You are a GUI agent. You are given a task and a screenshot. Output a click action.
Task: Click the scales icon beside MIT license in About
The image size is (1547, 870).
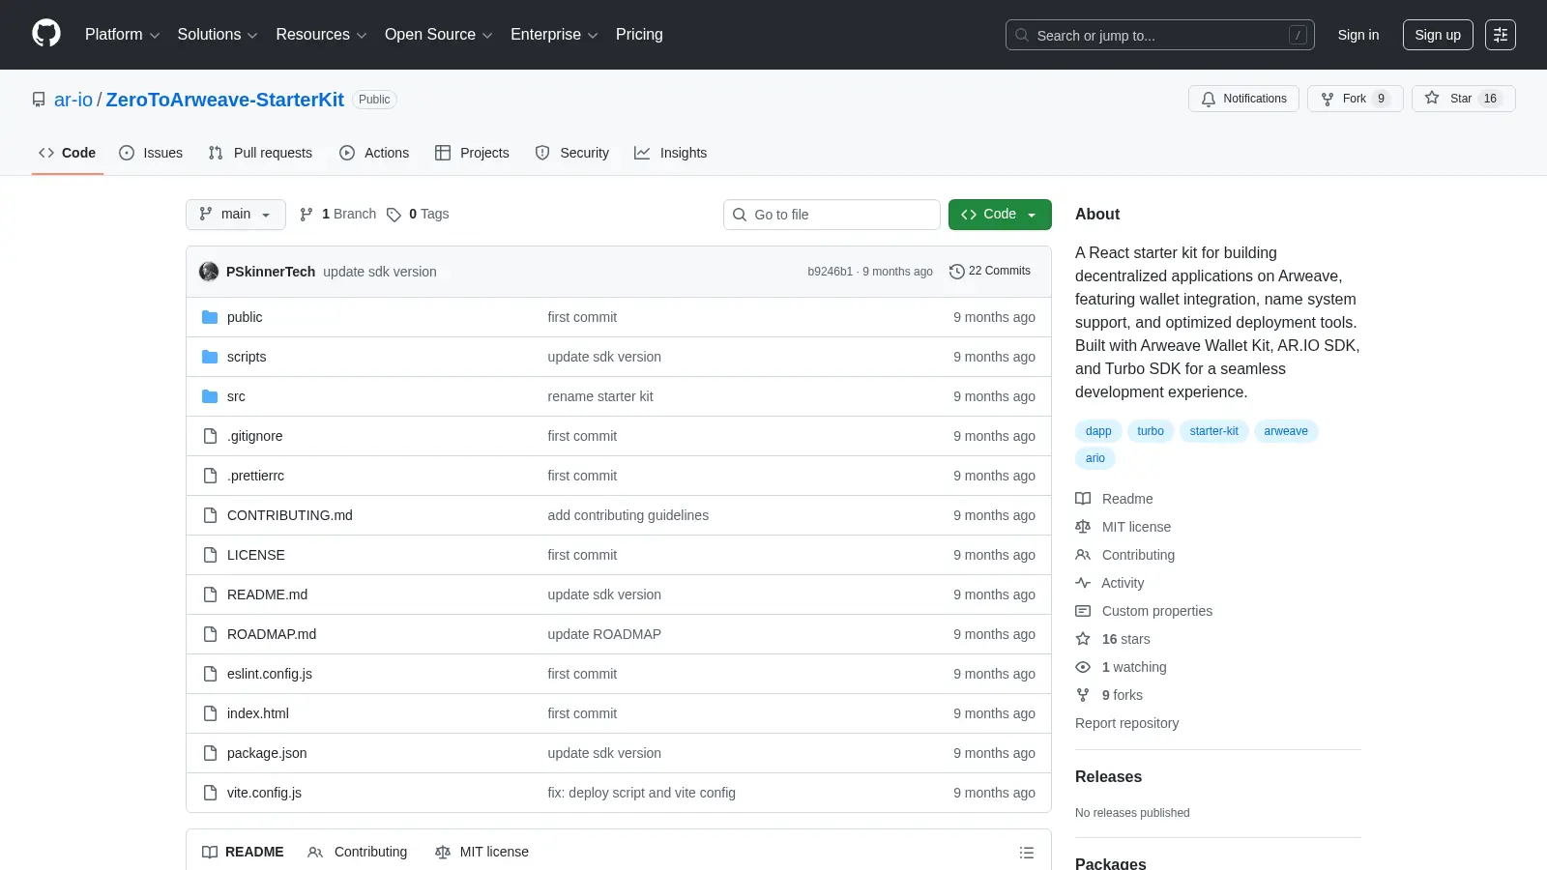(x=1083, y=527)
